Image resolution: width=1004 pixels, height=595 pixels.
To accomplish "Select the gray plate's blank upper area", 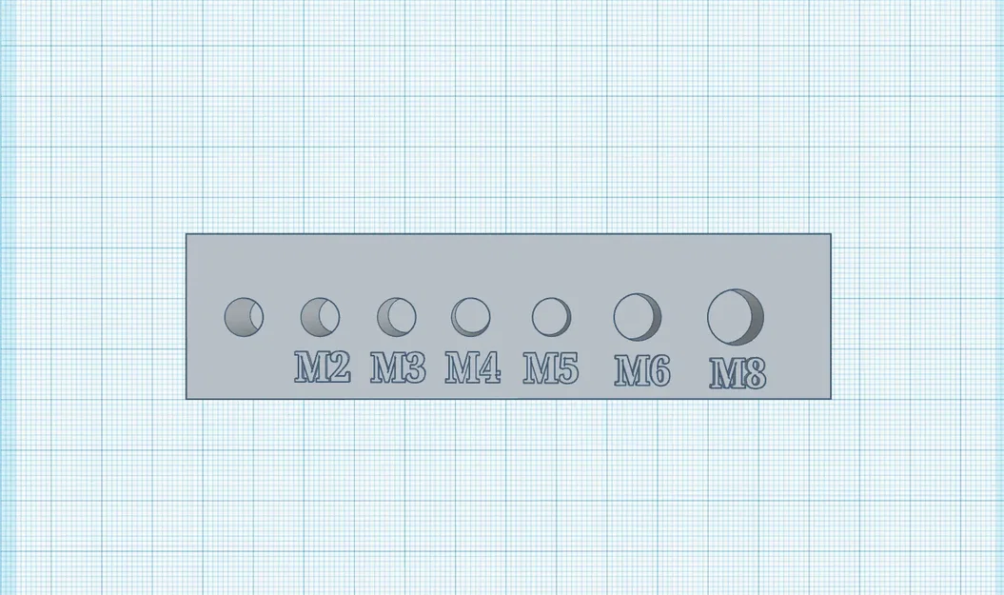I will click(508, 263).
